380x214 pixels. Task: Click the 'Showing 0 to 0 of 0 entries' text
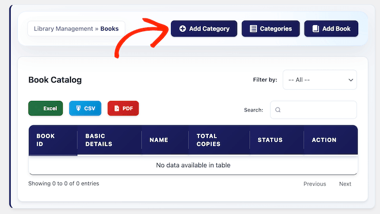pos(64,183)
